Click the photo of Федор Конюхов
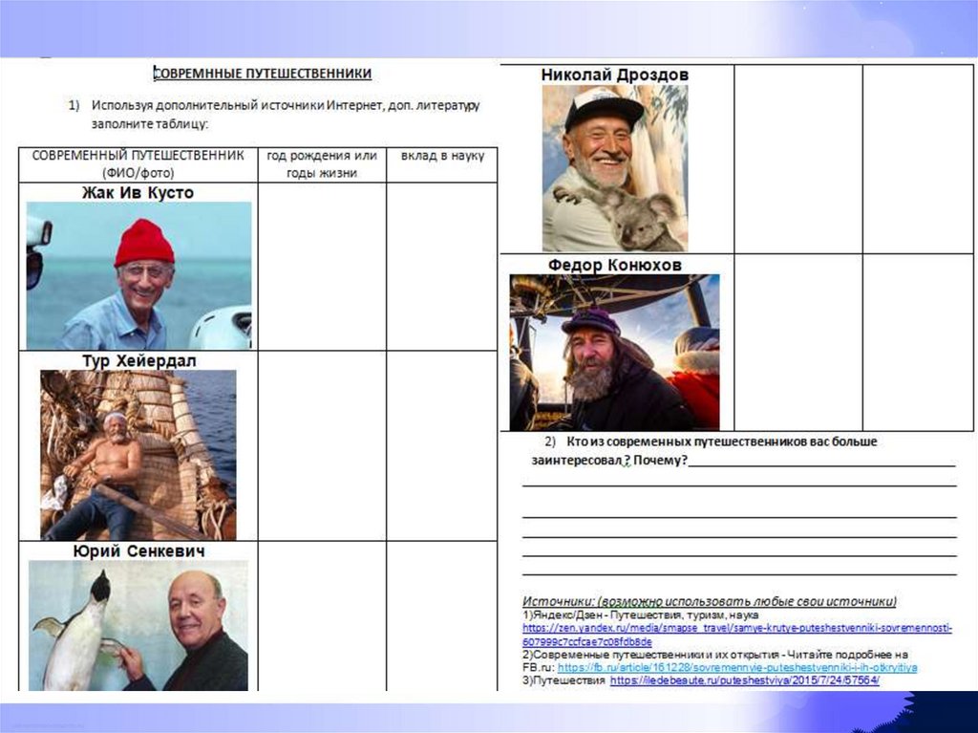 [x=614, y=352]
